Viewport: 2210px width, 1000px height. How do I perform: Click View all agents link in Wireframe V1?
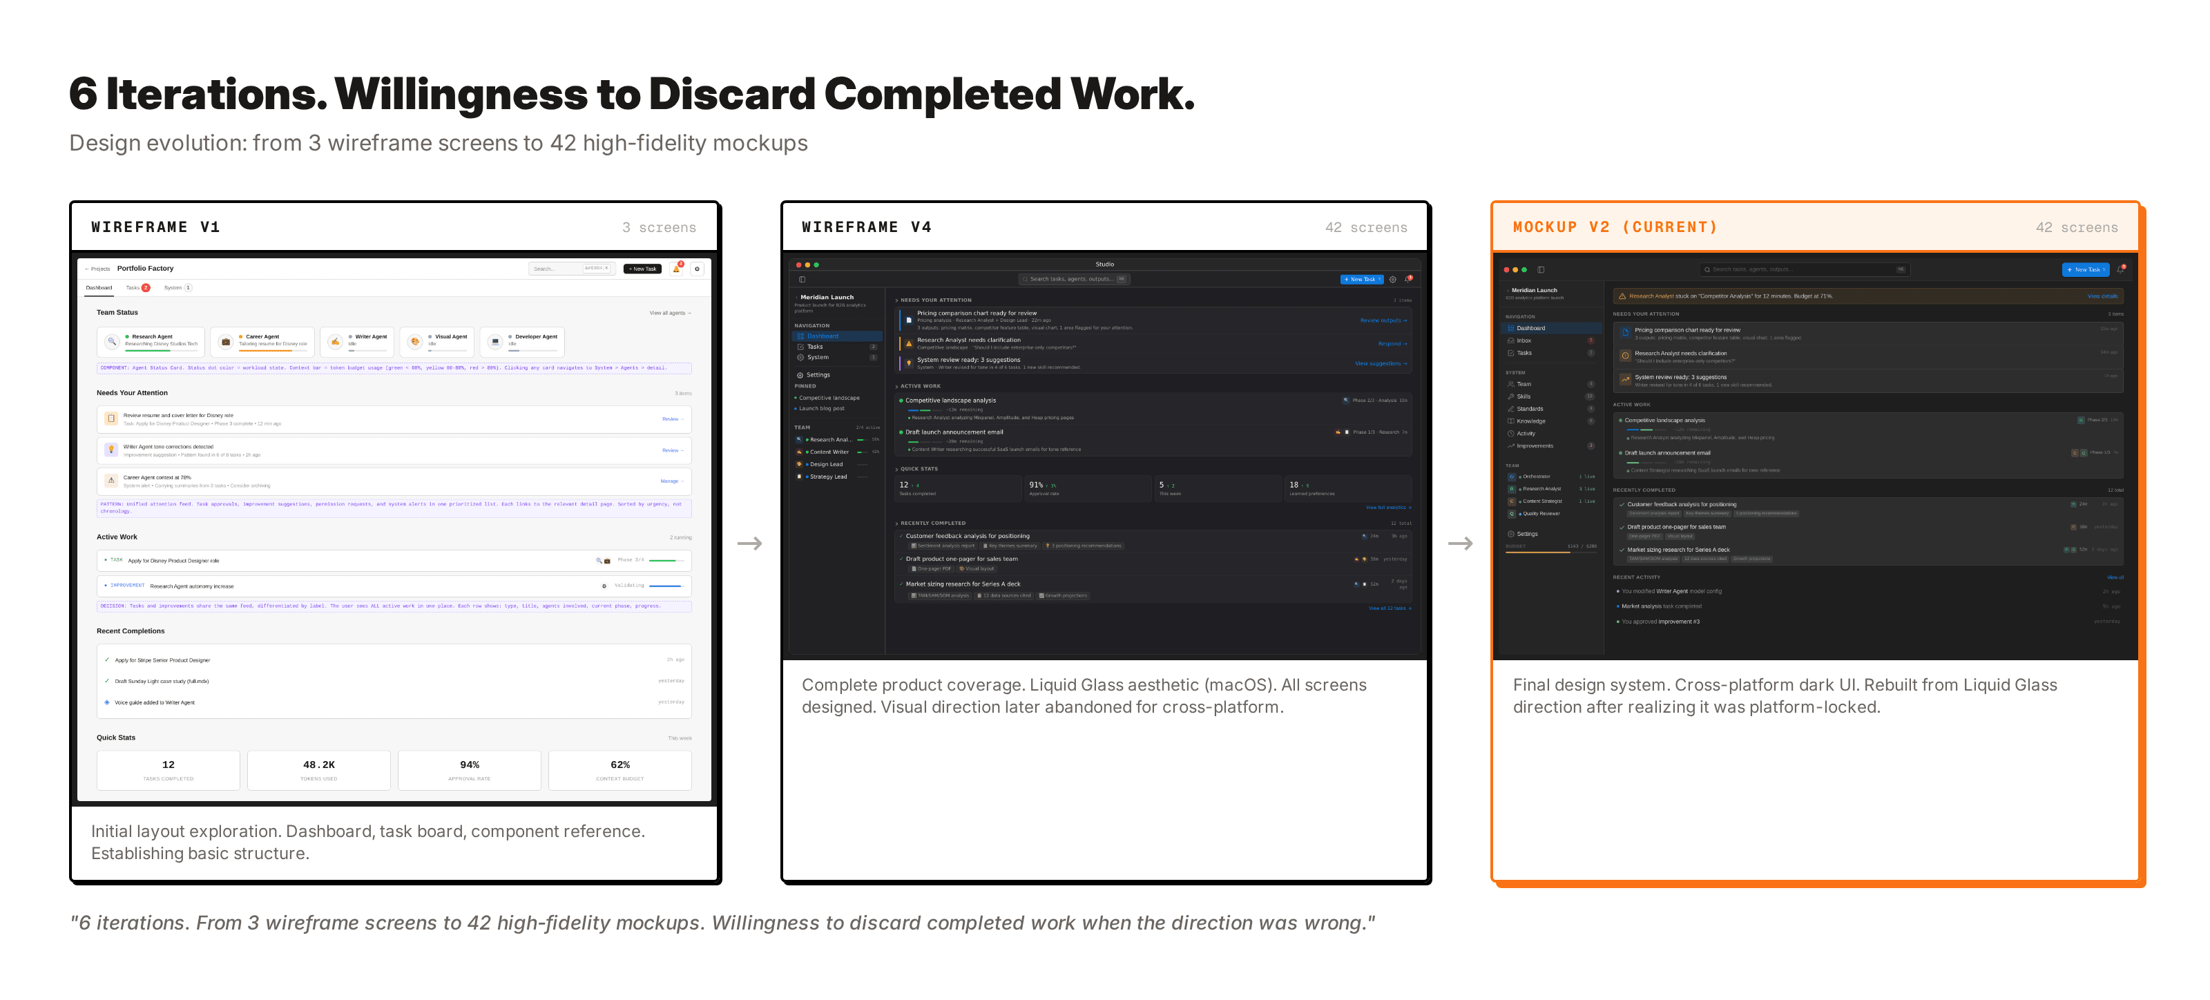pos(670,313)
